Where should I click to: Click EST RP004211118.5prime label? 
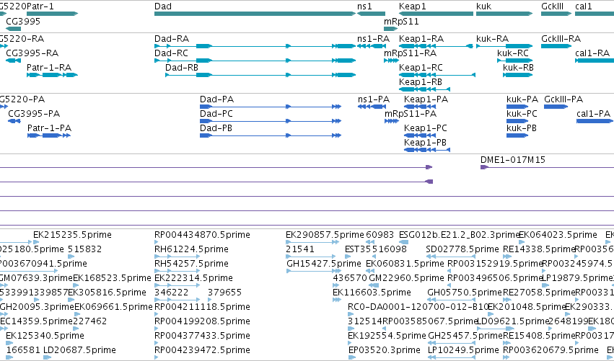202,307
